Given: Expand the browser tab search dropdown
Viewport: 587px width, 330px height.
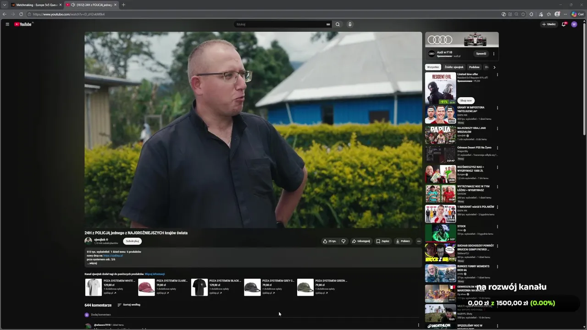Looking at the screenshot, I should [4, 5].
